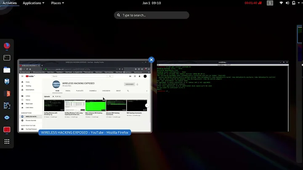The width and height of the screenshot is (303, 170).
Task: Click YouTube notifications bell in header
Action: [140, 76]
